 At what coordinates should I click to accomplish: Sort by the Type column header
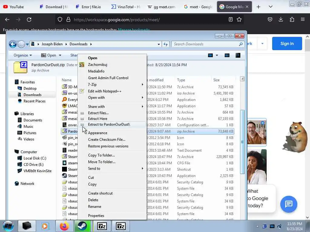pos(193,80)
